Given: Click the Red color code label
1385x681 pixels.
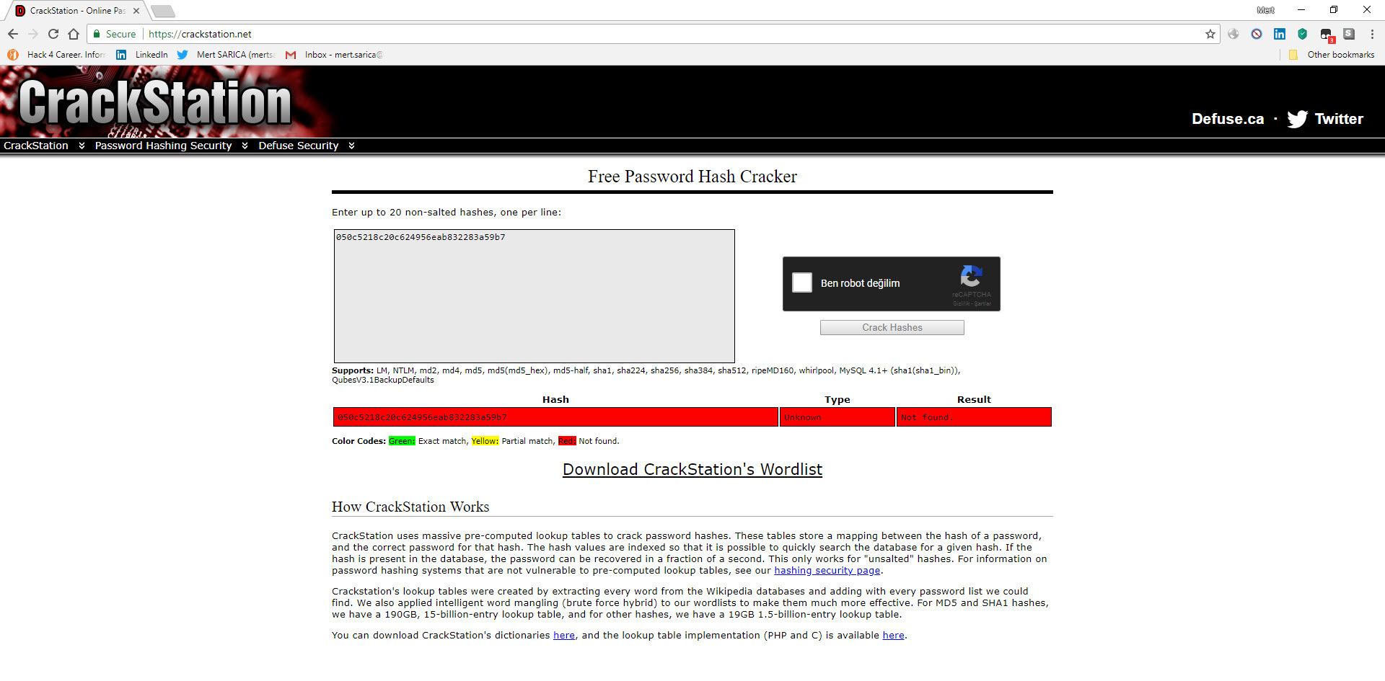Looking at the screenshot, I should point(567,441).
